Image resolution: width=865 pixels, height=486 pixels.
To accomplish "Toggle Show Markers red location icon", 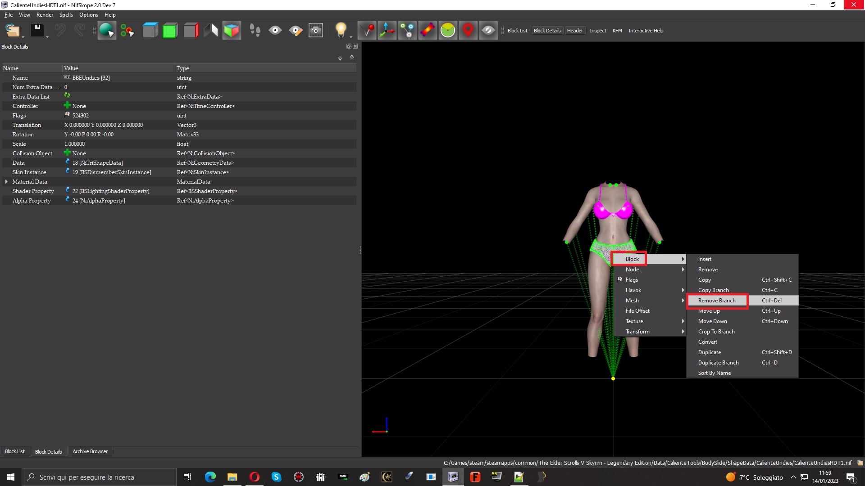I will tap(468, 31).
